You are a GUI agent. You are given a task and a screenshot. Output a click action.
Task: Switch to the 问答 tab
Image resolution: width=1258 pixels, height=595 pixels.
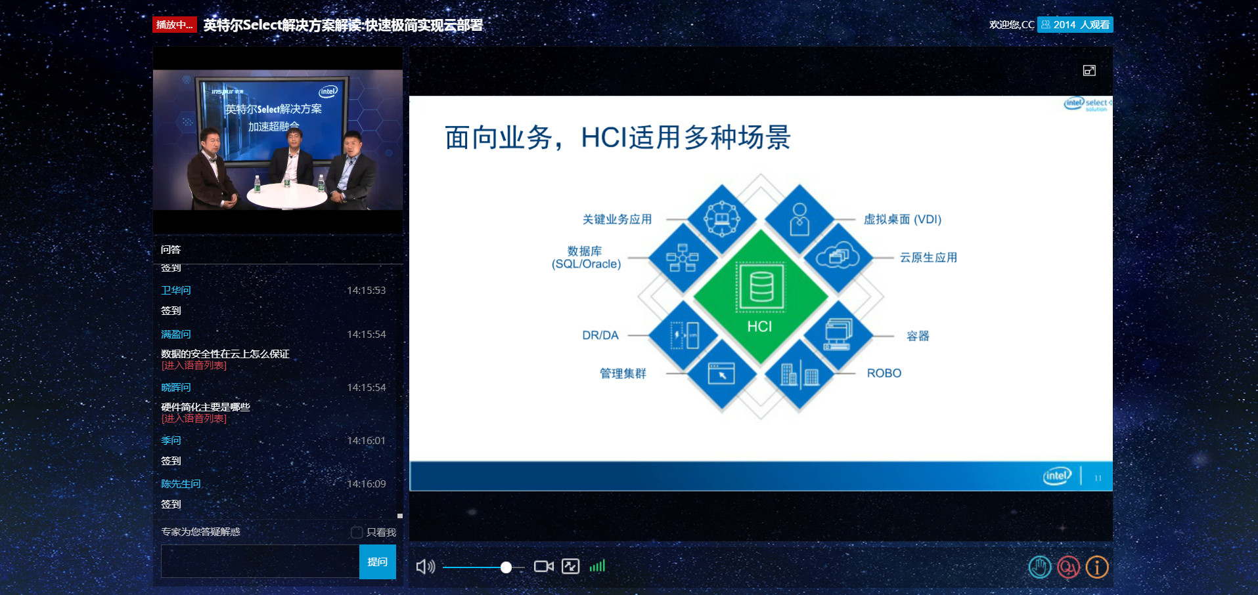click(x=171, y=249)
